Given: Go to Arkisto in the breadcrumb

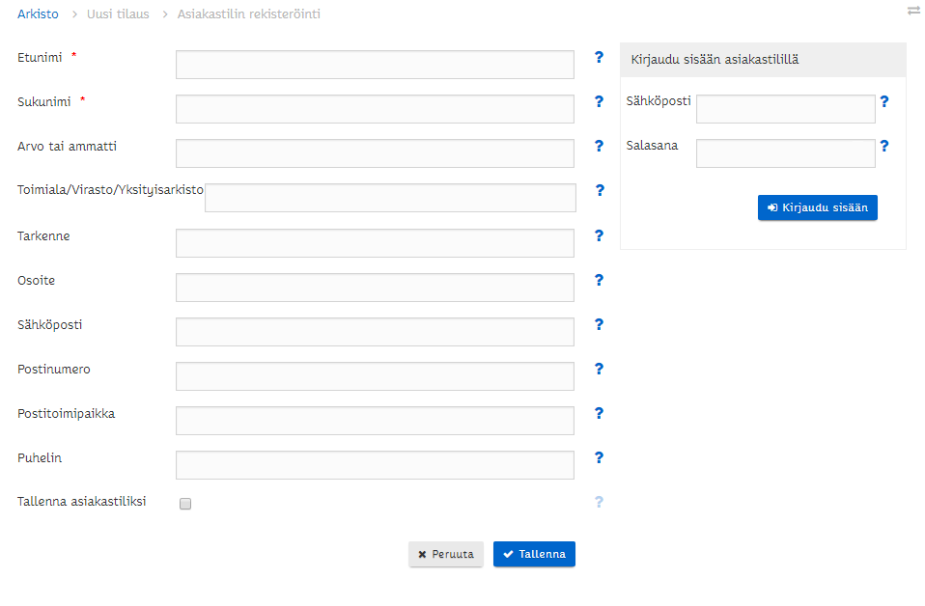Looking at the screenshot, I should (x=38, y=14).
